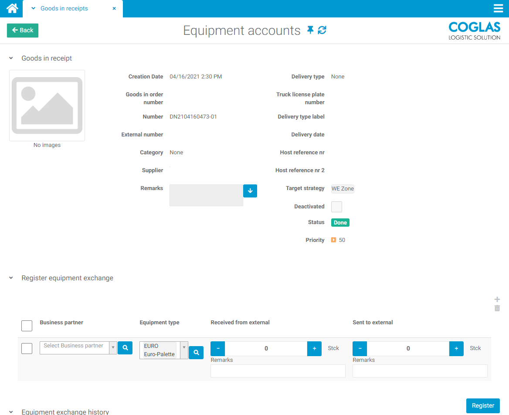The height and width of the screenshot is (415, 509).
Task: Toggle the Deactivated checkbox
Action: click(x=336, y=207)
